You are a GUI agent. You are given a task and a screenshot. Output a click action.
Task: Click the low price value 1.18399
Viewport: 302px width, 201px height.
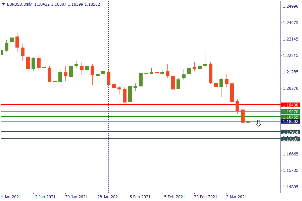click(75, 4)
